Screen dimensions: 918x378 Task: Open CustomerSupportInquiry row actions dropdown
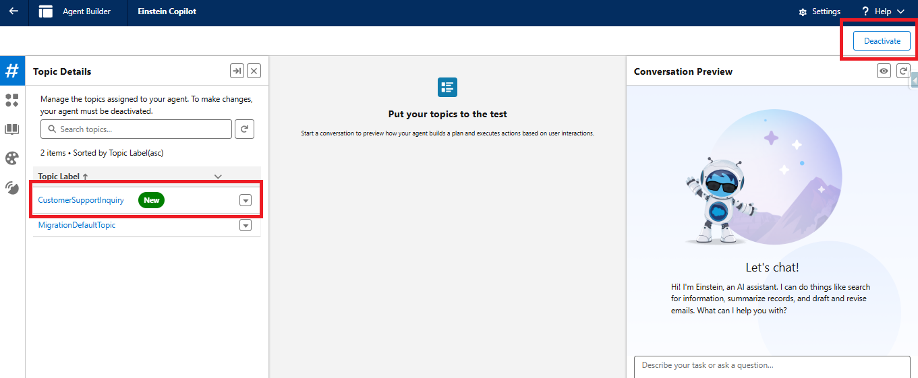[x=246, y=200]
